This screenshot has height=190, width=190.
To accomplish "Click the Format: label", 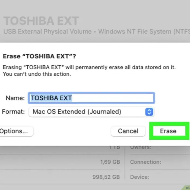I will pos(13,112).
